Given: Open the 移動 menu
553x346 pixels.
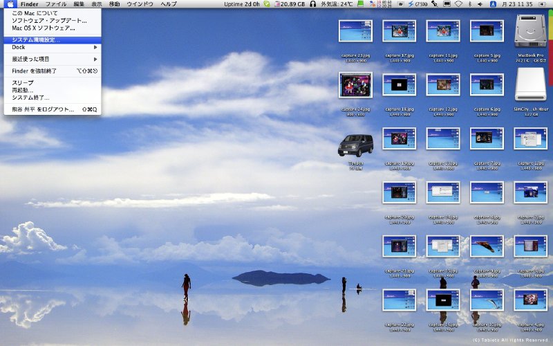Looking at the screenshot, I should (114, 4).
